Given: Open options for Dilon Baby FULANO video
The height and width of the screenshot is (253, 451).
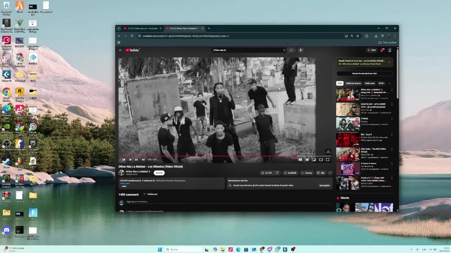Looking at the screenshot, I should click(392, 149).
